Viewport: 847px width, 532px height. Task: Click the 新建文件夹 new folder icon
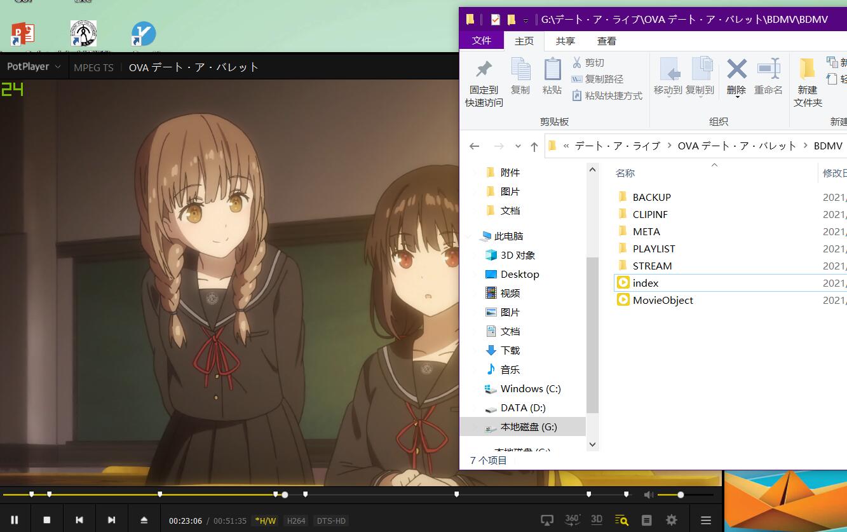point(808,69)
